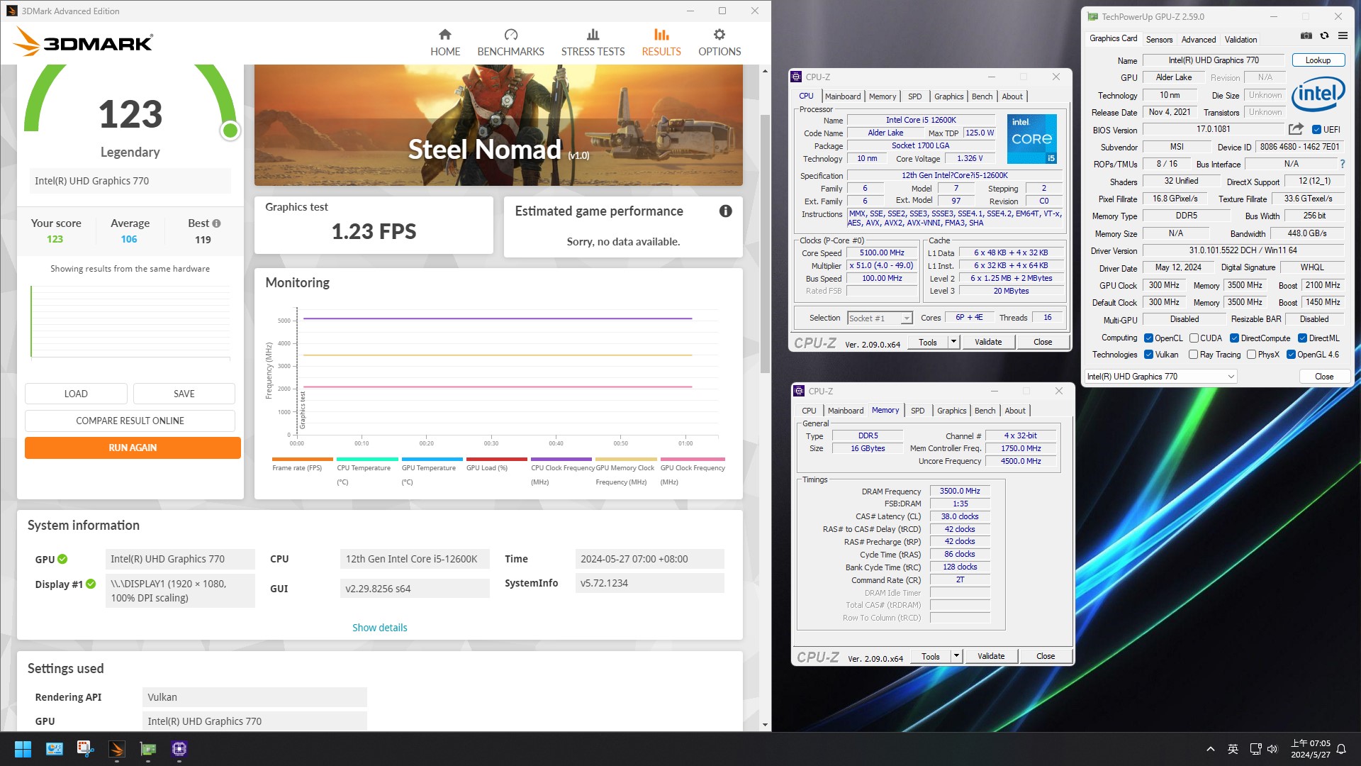This screenshot has height=766, width=1361.
Task: Click GPU Load (%) red legend swatch
Action: click(497, 460)
